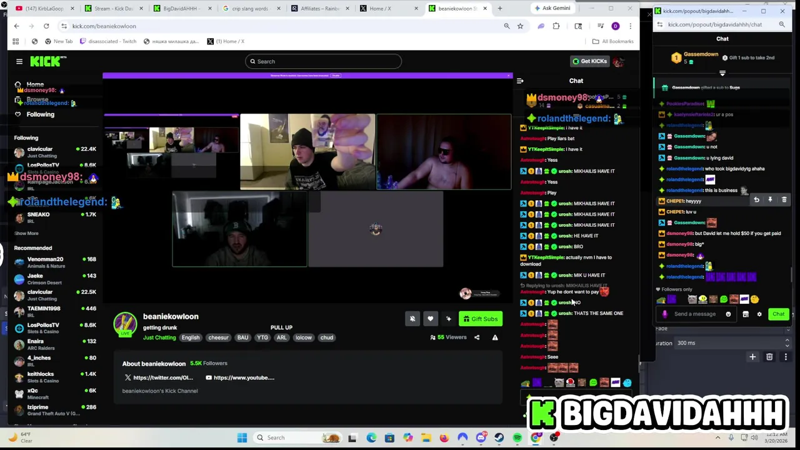Expand Show more under Following list
The width and height of the screenshot is (800, 450).
pyautogui.click(x=26, y=233)
